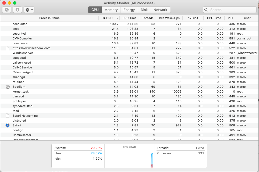
Task: Select the CVMCompiler process
Action: [x=129, y=38]
